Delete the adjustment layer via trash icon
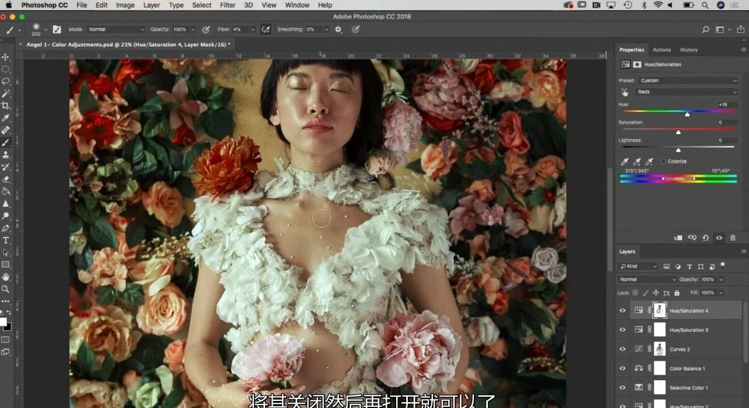 click(733, 238)
